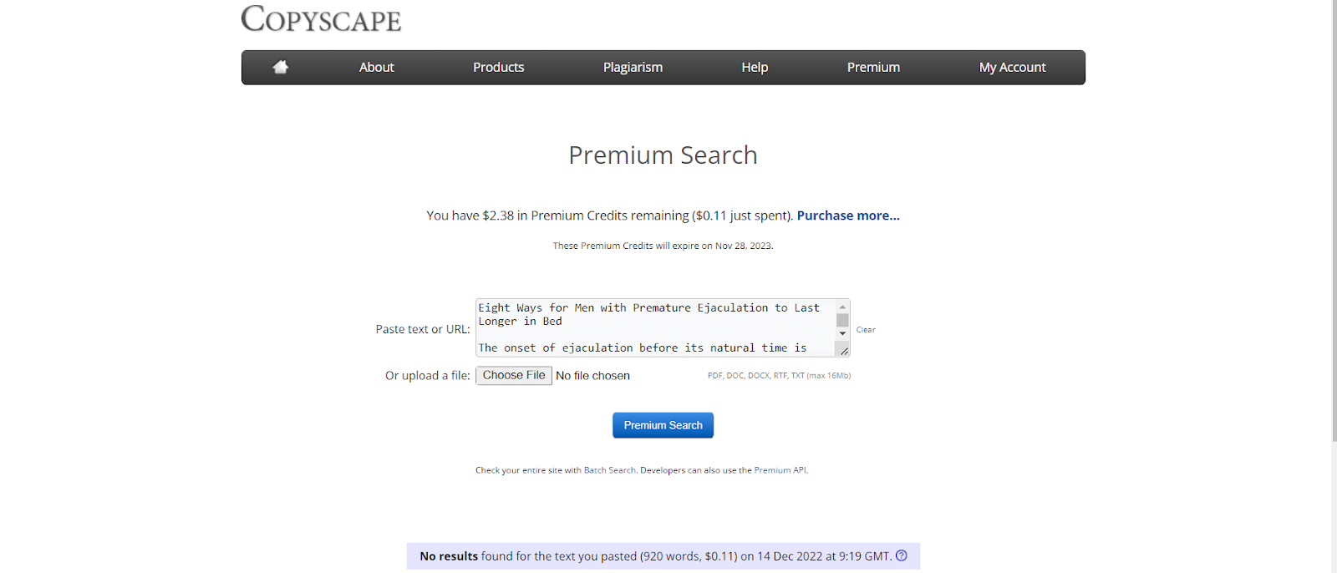The height and width of the screenshot is (573, 1337).
Task: Select the Premium Search heading
Action: coord(663,155)
